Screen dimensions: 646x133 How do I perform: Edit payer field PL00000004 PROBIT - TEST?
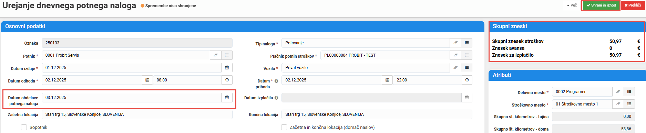click(x=385, y=55)
